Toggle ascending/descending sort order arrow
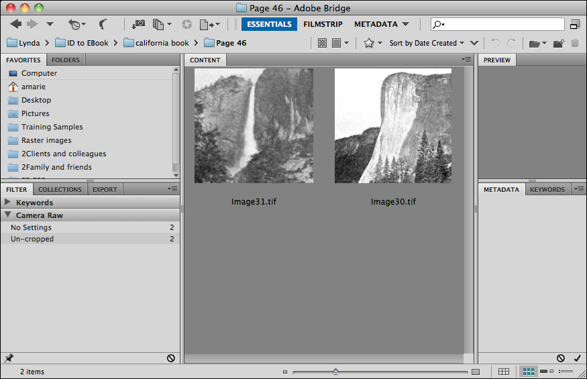This screenshot has width=587, height=379. [x=474, y=43]
